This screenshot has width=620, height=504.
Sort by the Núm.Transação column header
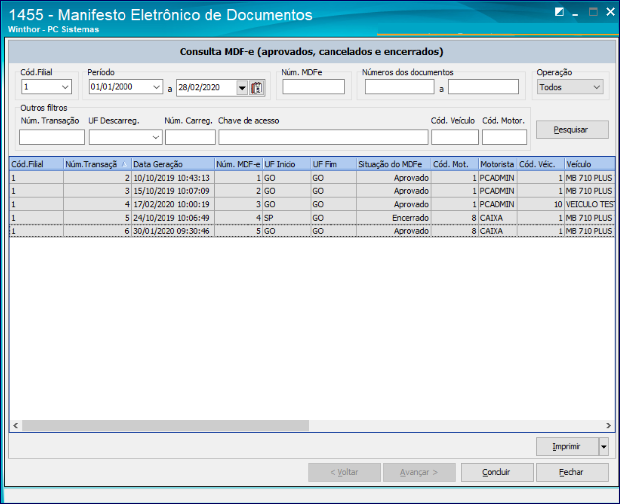(98, 164)
